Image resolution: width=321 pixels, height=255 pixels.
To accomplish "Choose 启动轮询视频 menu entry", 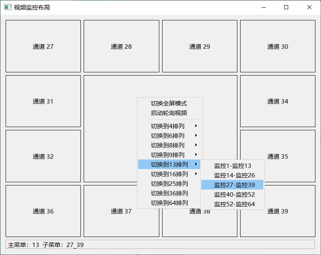I will coord(169,113).
